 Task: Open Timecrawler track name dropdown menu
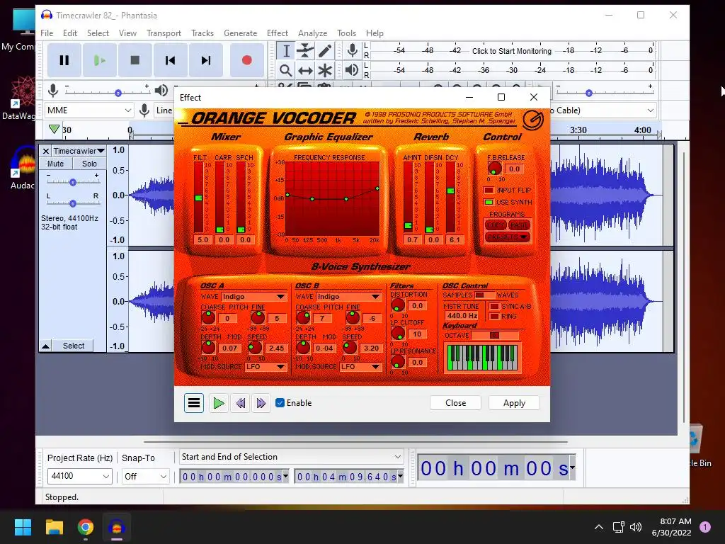click(79, 151)
